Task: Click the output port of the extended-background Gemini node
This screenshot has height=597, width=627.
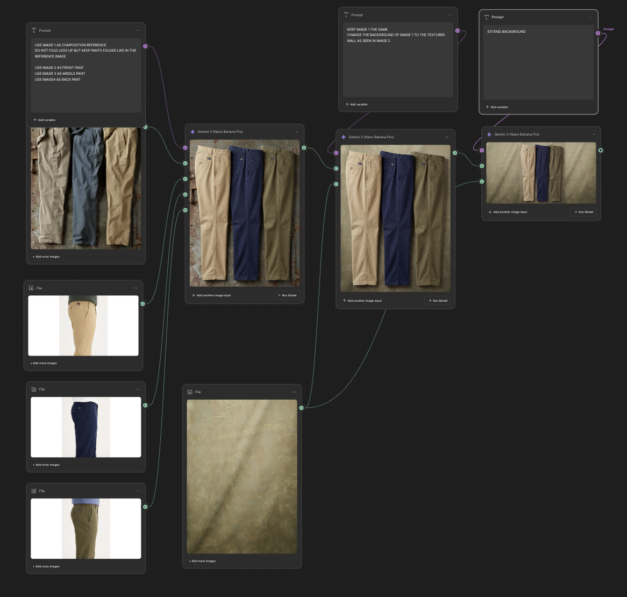Action: (x=601, y=151)
